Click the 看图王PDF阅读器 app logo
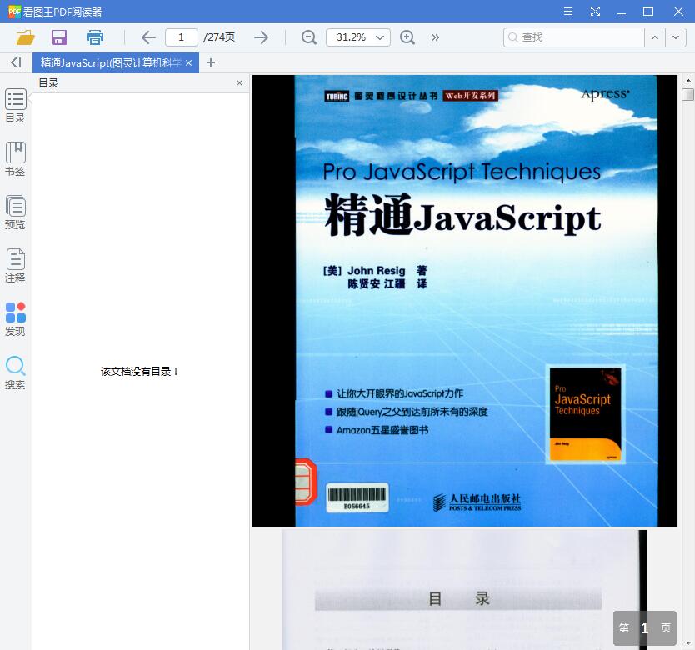 [14, 12]
